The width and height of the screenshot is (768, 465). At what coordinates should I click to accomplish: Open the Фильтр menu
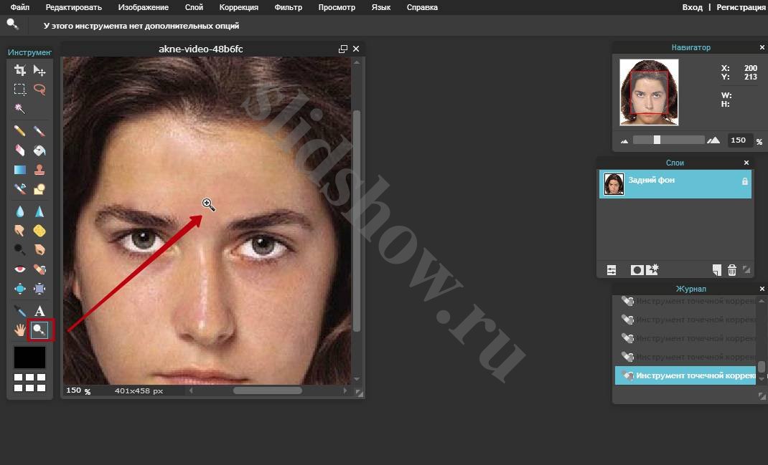pyautogui.click(x=288, y=7)
